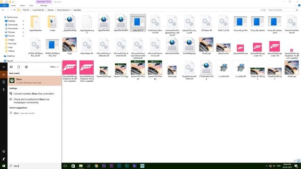Click the Windows Start button

(x=4, y=166)
